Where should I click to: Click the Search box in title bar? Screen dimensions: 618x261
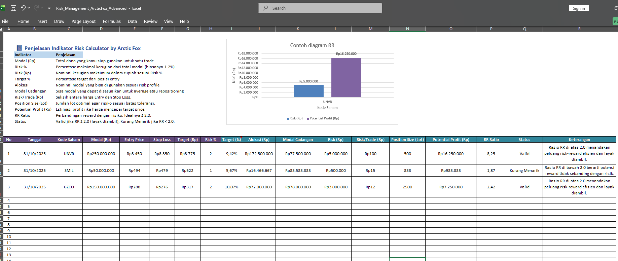click(320, 8)
